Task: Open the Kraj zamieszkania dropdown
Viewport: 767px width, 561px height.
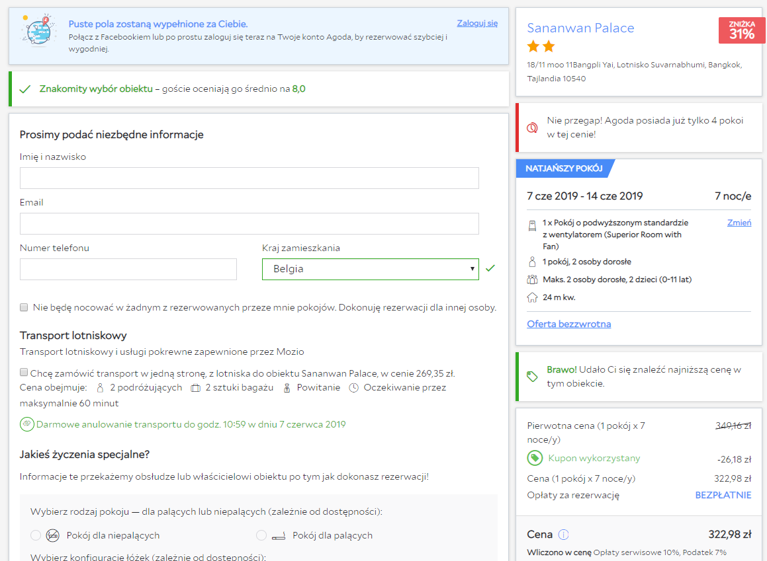Action: 371,269
